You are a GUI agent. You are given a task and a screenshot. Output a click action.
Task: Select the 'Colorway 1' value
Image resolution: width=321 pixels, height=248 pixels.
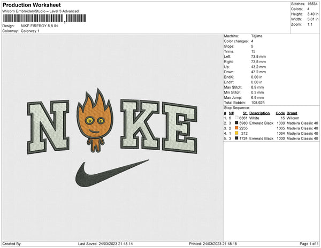point(30,31)
